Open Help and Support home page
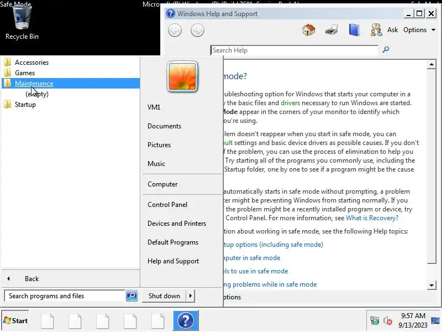 pyautogui.click(x=309, y=30)
